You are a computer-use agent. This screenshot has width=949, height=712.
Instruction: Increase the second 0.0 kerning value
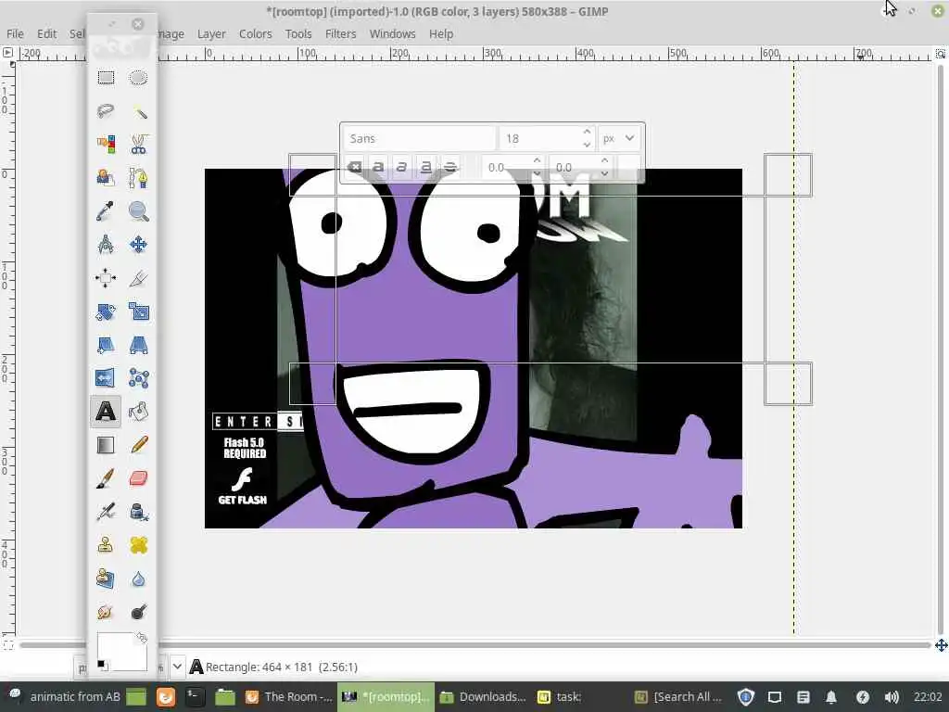tap(604, 161)
